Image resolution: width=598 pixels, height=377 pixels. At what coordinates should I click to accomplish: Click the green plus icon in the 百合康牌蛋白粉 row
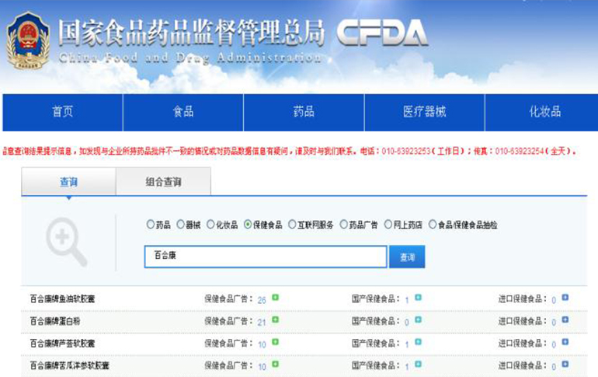(276, 319)
